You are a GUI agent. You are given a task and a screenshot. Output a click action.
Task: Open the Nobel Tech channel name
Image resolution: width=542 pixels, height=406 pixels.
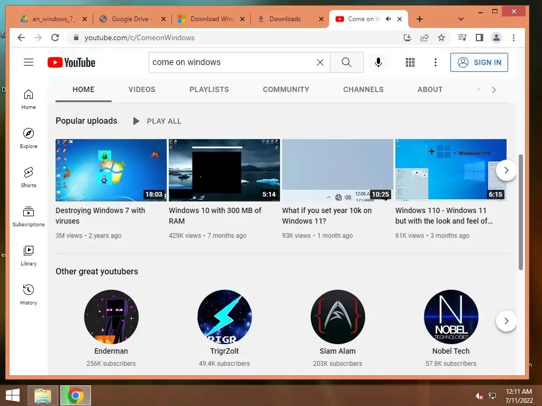(451, 351)
